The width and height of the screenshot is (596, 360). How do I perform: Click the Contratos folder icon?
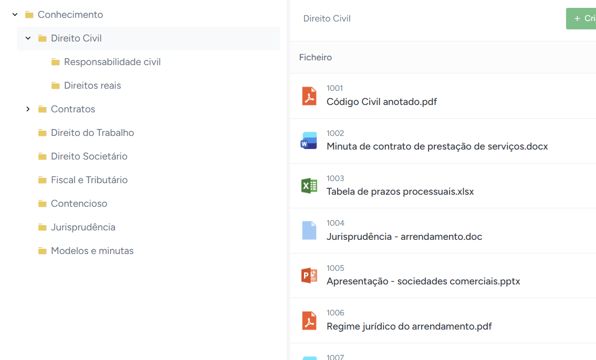(42, 109)
